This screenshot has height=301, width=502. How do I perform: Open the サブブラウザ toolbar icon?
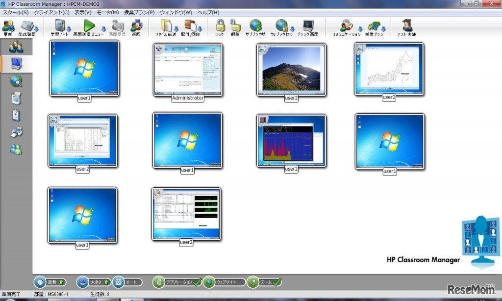click(255, 25)
